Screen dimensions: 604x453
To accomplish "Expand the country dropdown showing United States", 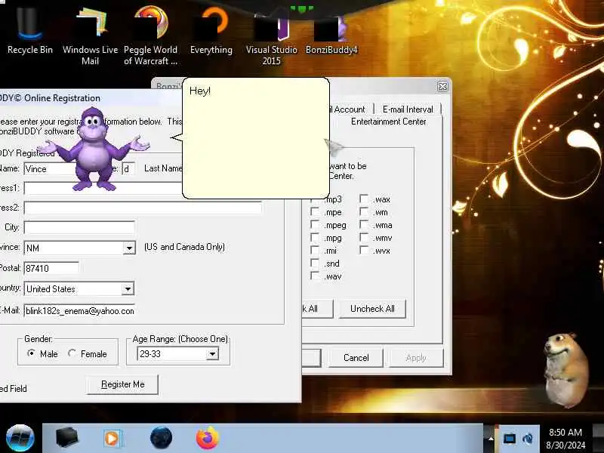I will pos(128,289).
